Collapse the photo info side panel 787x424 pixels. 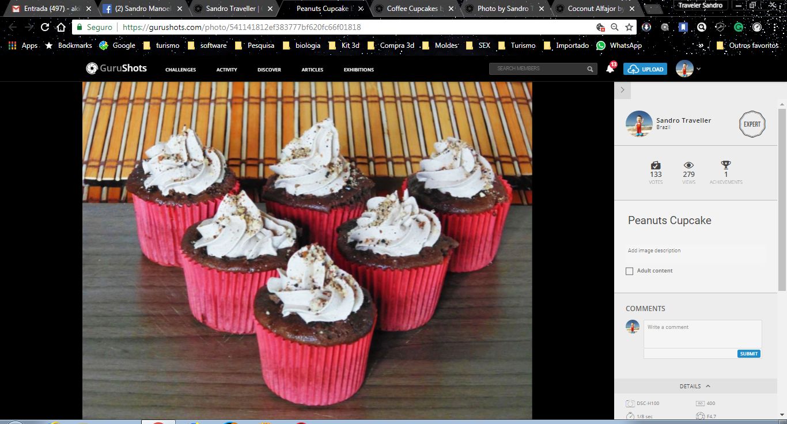(x=622, y=90)
